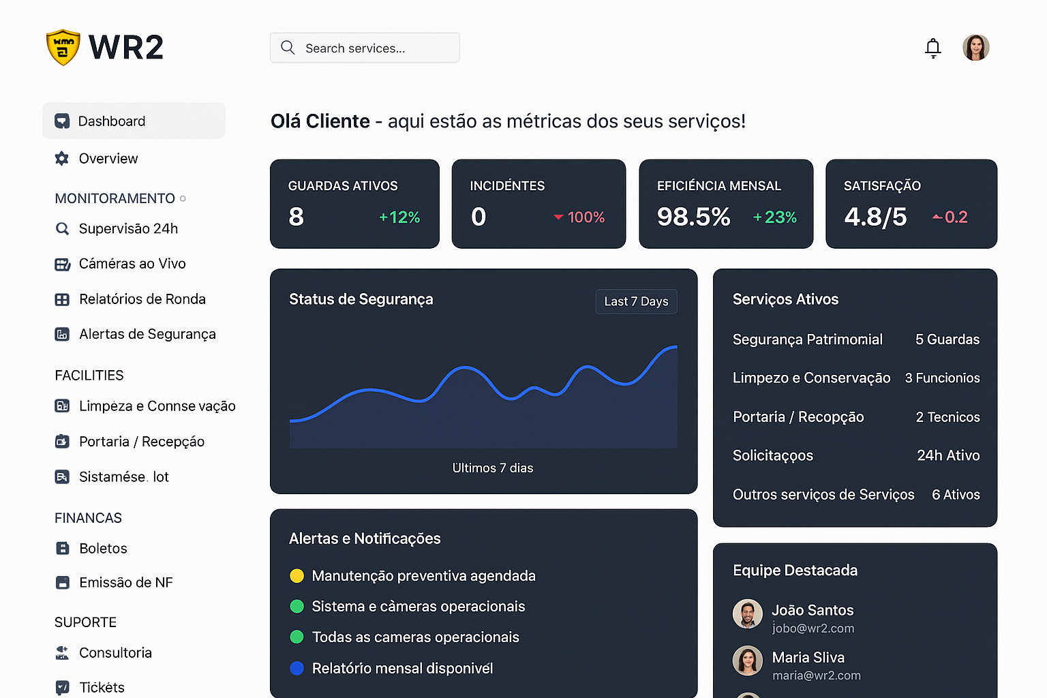Select the Alertas de Segurança icon
This screenshot has width=1047, height=698.
(x=62, y=334)
